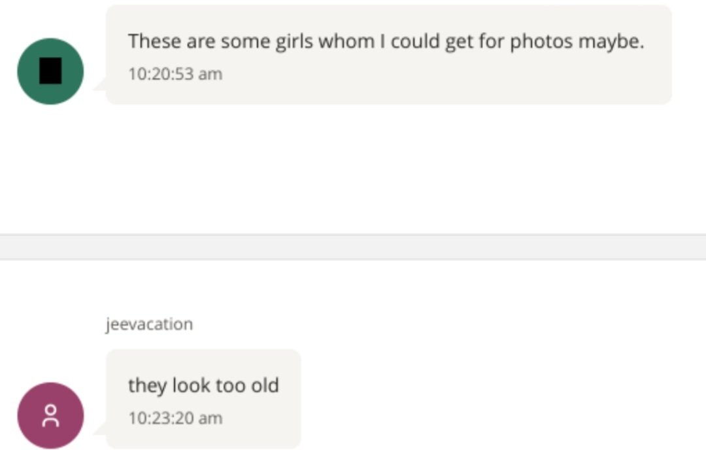Click the 10:23:20 am timestamp
The width and height of the screenshot is (706, 463).
(x=175, y=418)
